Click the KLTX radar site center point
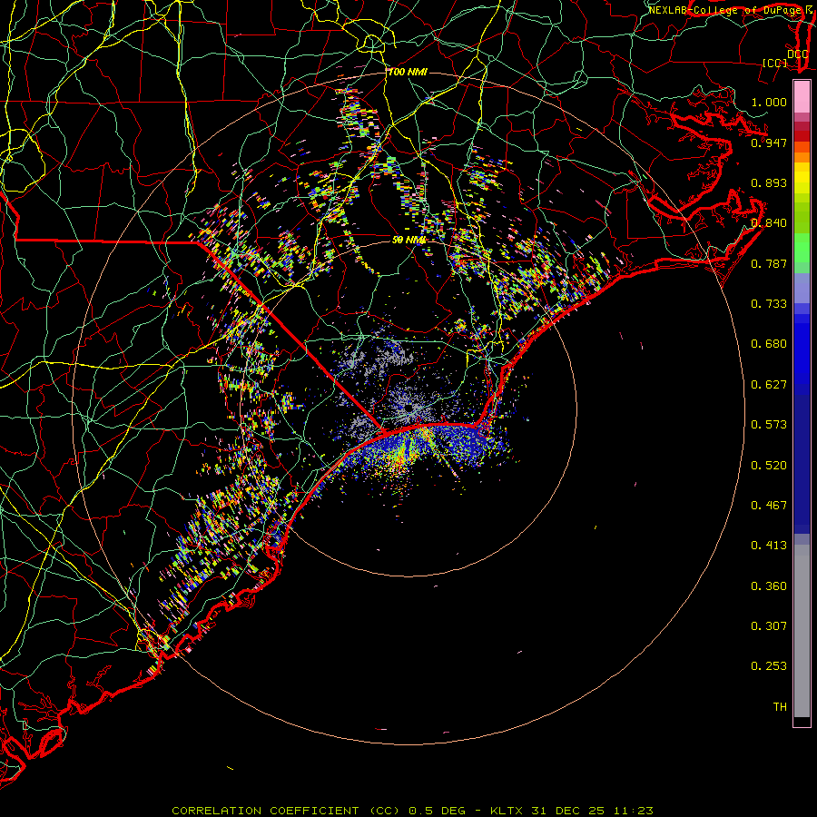This screenshot has height=817, width=817. click(x=408, y=408)
